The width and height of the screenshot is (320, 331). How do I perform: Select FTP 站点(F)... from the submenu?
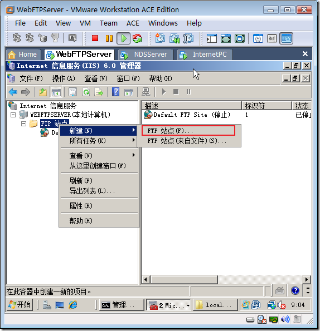[x=188, y=131]
